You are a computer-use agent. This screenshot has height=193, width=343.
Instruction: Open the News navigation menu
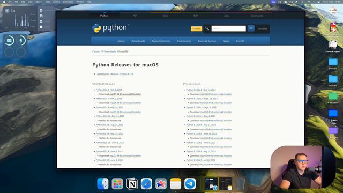coord(226,41)
